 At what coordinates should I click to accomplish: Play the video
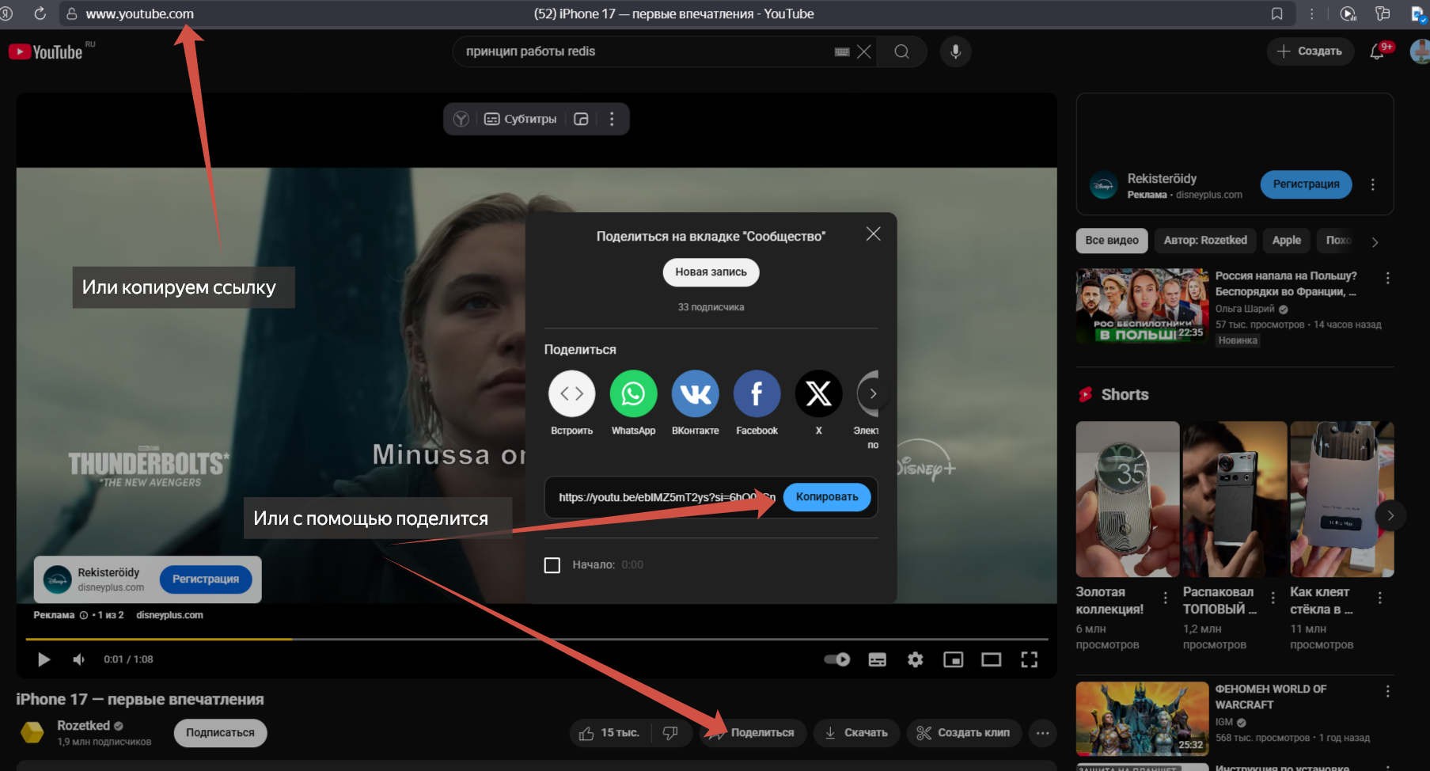44,659
